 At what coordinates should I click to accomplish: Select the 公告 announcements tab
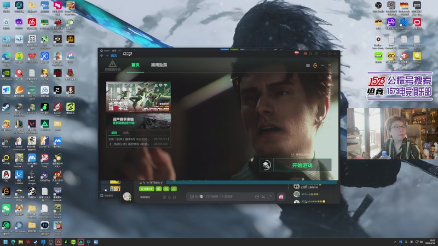click(126, 133)
